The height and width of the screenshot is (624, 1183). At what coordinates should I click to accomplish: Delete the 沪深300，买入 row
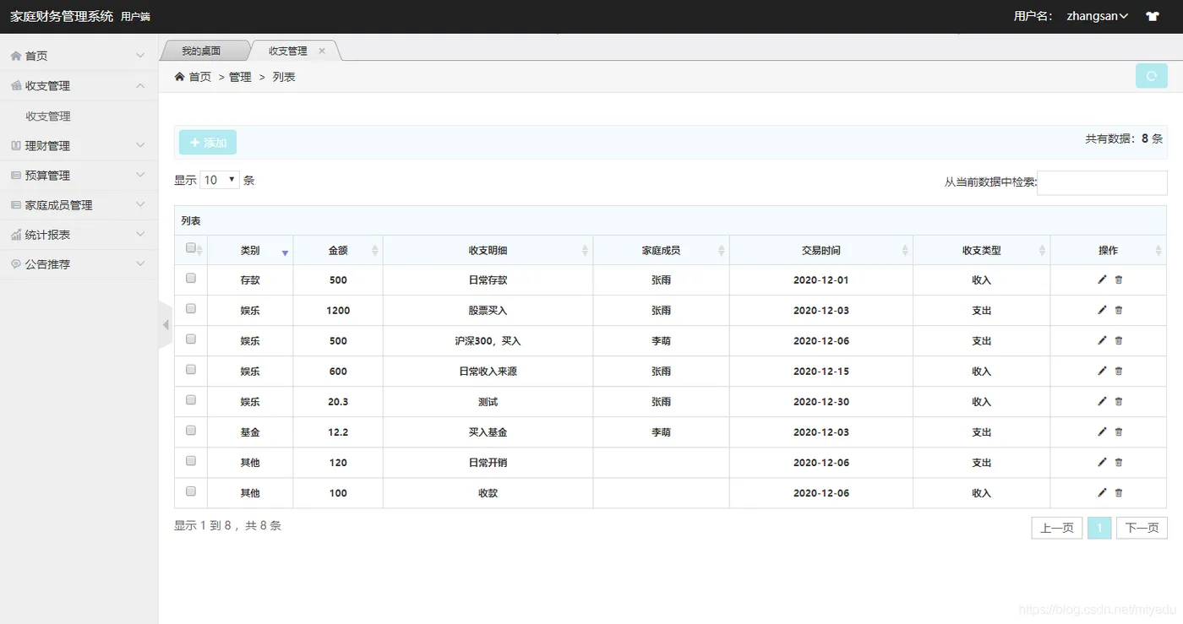point(1119,340)
